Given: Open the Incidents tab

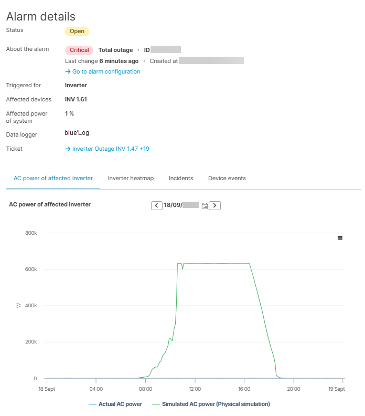Looking at the screenshot, I should [x=181, y=179].
